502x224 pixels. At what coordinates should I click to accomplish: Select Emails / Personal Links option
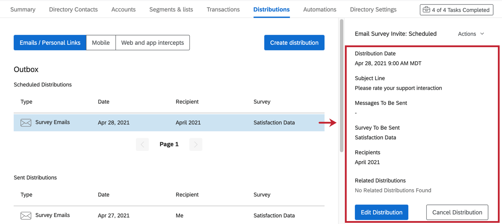(x=50, y=43)
